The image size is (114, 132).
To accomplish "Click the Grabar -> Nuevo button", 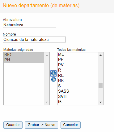I will pyautogui.click(x=41, y=125).
